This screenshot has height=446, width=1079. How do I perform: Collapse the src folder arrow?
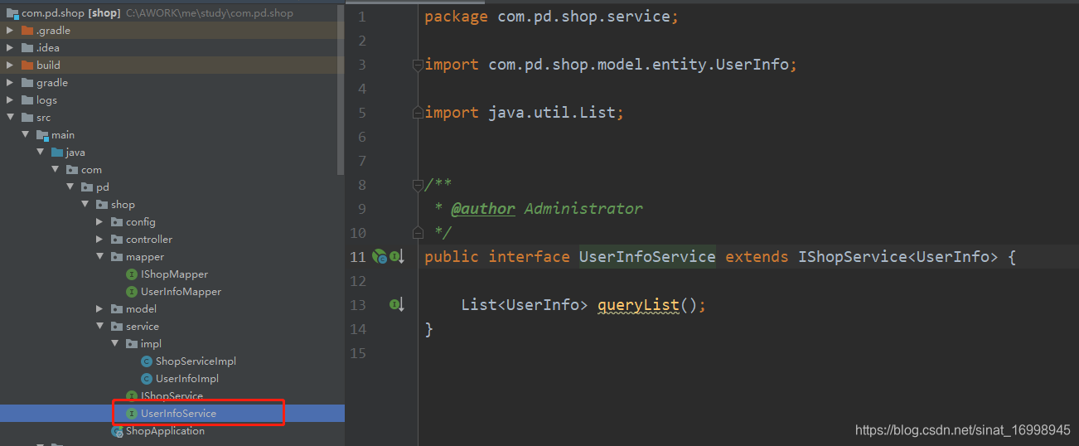tap(11, 118)
